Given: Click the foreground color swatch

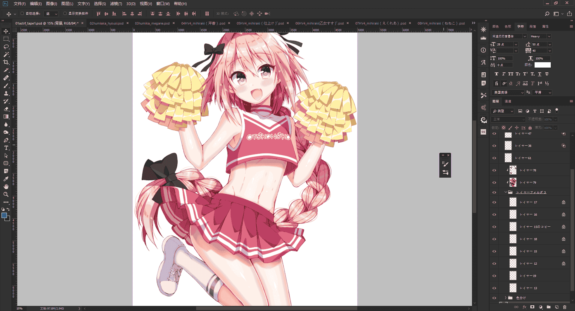Looking at the screenshot, I should coord(4,215).
